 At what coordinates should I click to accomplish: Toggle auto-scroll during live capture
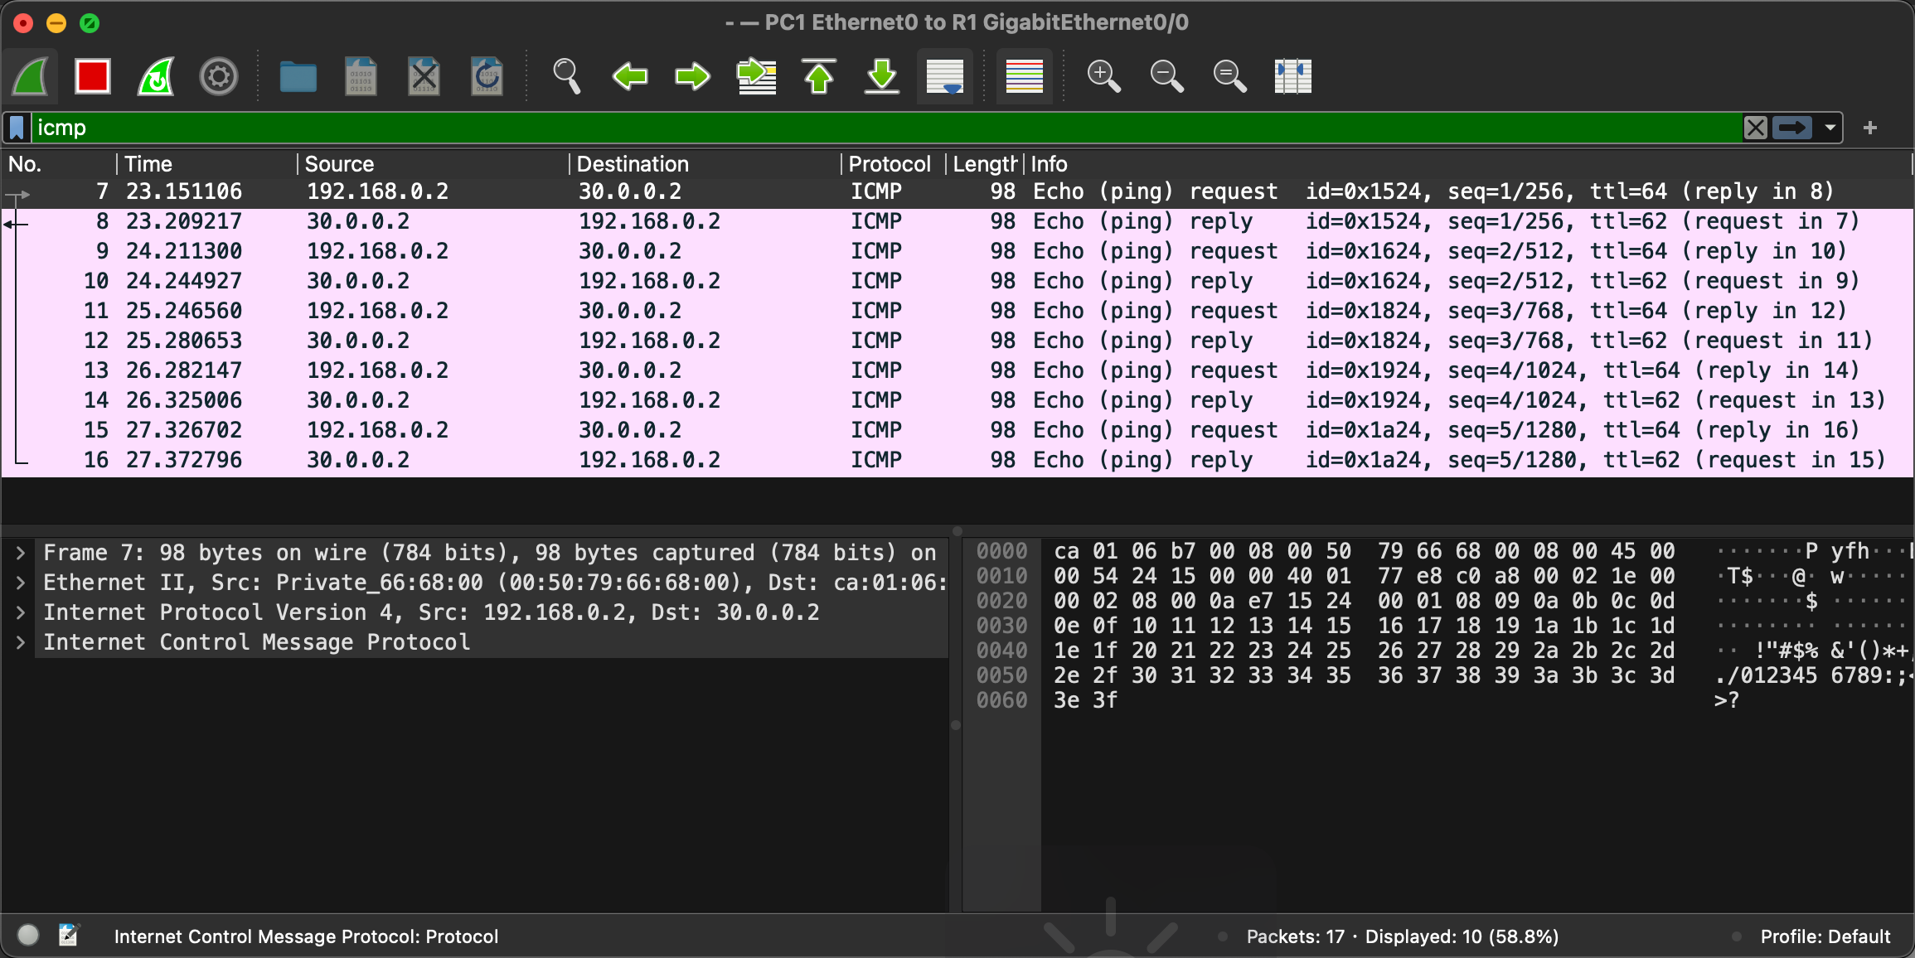[x=945, y=77]
